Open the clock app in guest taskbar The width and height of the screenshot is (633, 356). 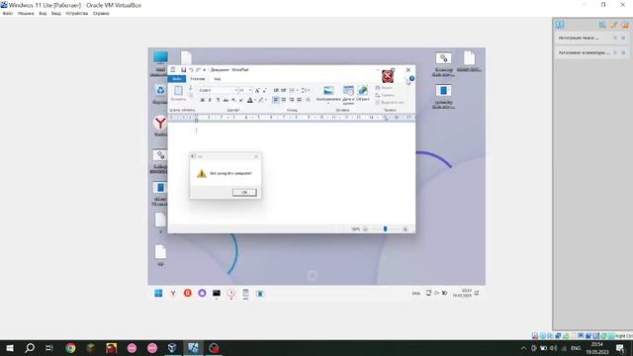pyautogui.click(x=230, y=294)
